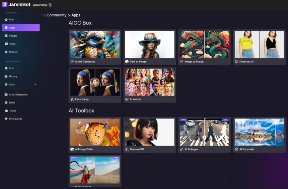
Task: Click the icon beside Dress up AI
Action: coord(236,62)
